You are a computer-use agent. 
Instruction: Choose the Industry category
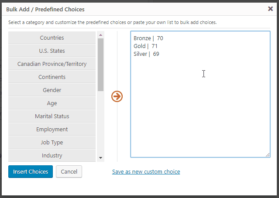click(52, 156)
